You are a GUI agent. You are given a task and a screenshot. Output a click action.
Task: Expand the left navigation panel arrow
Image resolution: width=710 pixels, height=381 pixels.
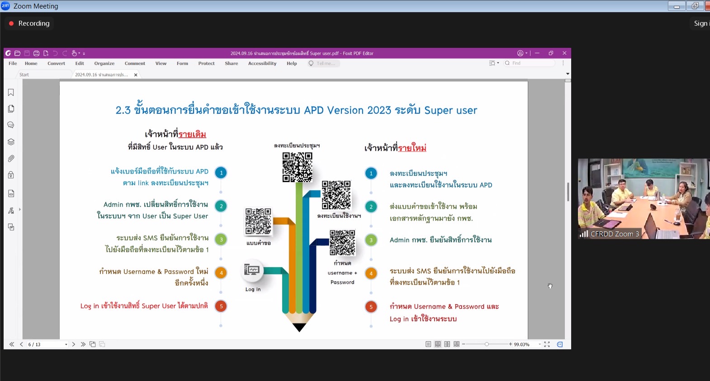[x=19, y=210]
